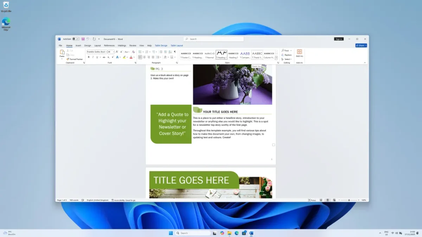Expand the Styles gallery more button
Viewport: 422px width, 237px height.
click(x=276, y=58)
